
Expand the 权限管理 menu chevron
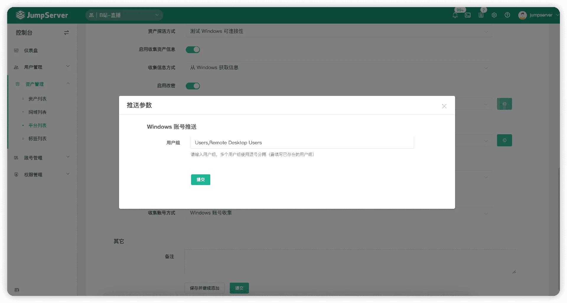point(68,174)
